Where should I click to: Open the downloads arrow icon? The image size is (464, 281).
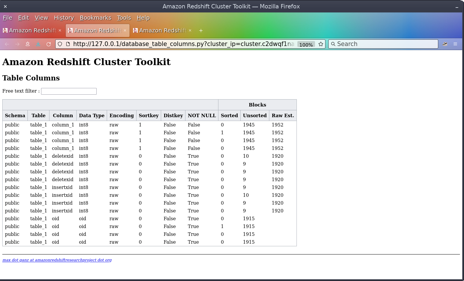tap(38, 44)
